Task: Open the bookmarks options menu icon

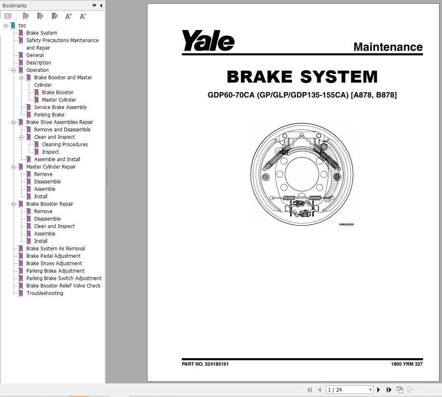Action: (8, 16)
